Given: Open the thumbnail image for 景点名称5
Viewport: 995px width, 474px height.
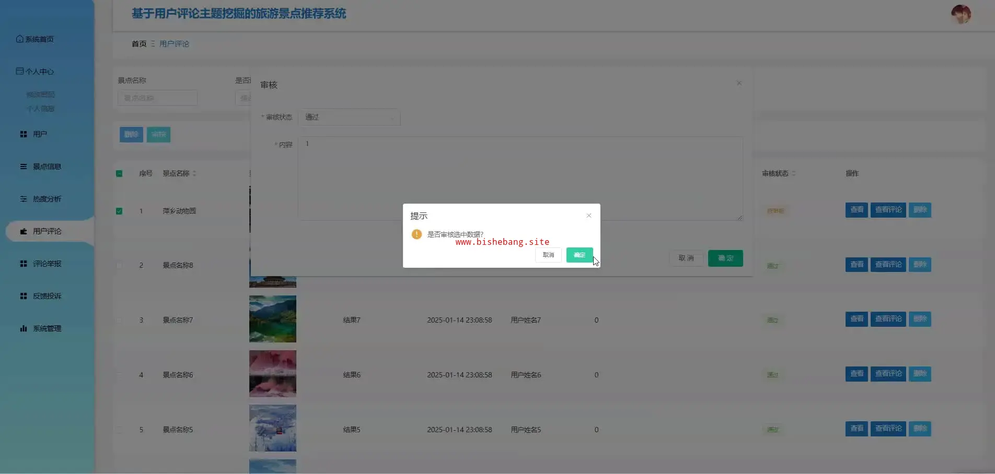Looking at the screenshot, I should coord(273,429).
